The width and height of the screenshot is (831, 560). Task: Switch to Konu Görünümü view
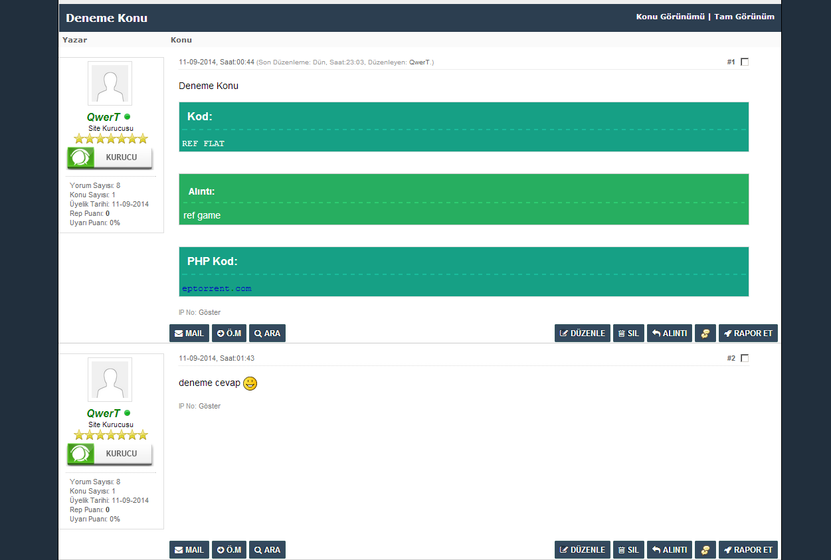[670, 17]
